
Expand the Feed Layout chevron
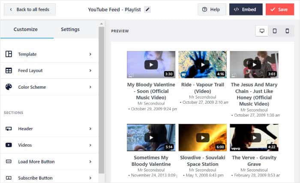pos(90,70)
